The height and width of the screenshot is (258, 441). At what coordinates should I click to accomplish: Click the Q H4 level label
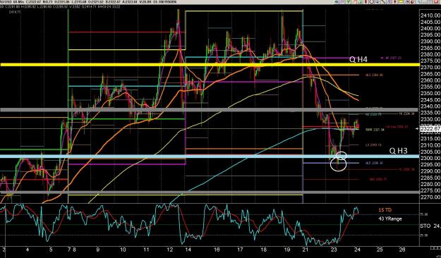click(358, 59)
